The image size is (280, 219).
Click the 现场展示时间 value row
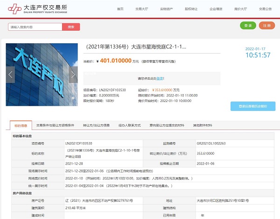169,171
